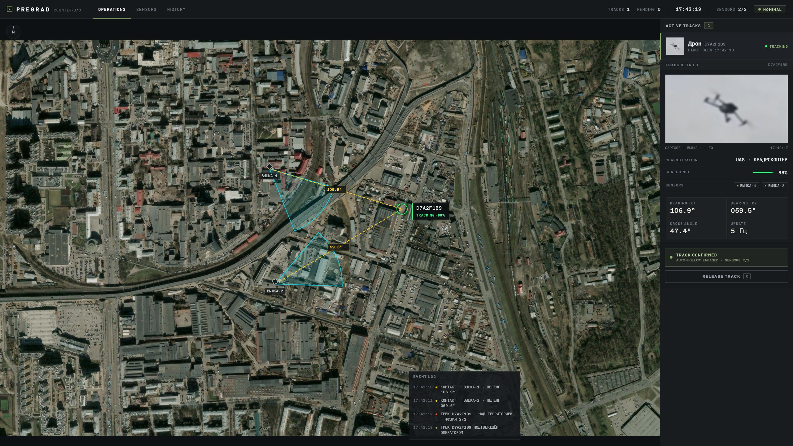
Task: Open the large drone capture image
Action: [726, 109]
